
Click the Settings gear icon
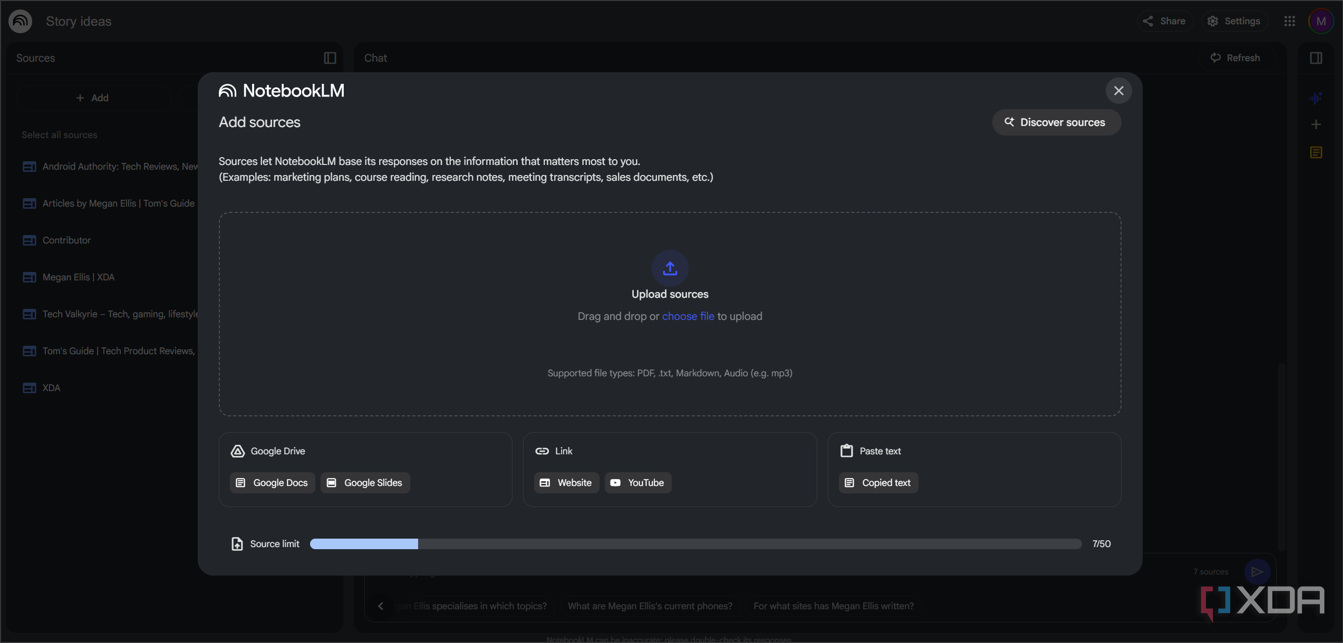pos(1213,21)
